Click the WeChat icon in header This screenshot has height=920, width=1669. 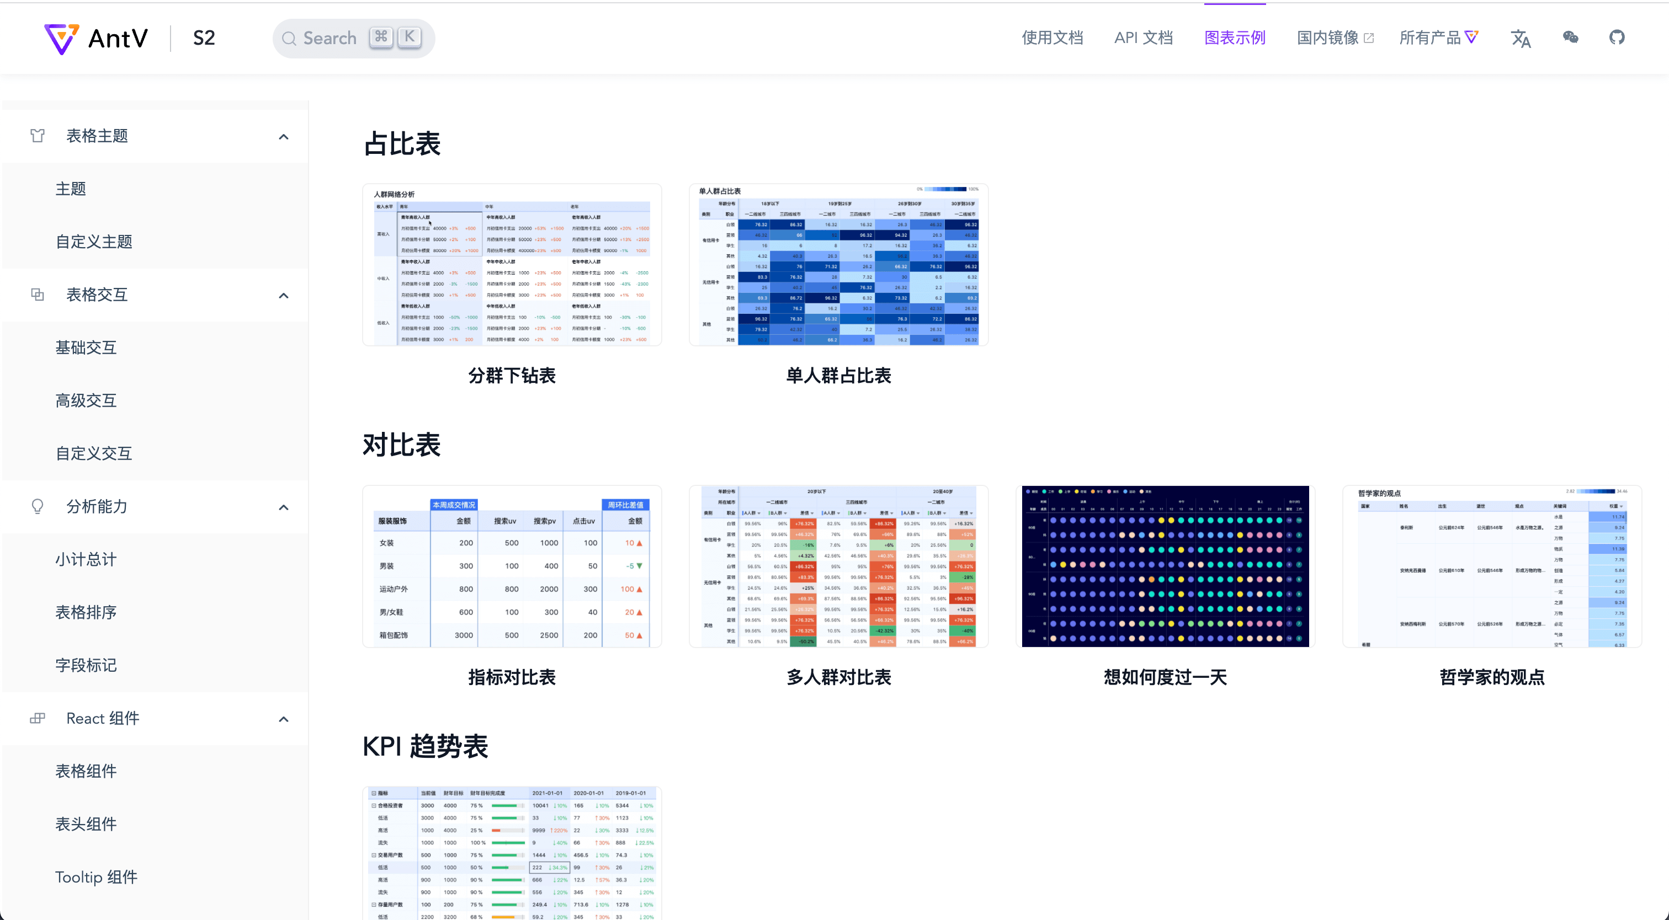click(x=1570, y=38)
